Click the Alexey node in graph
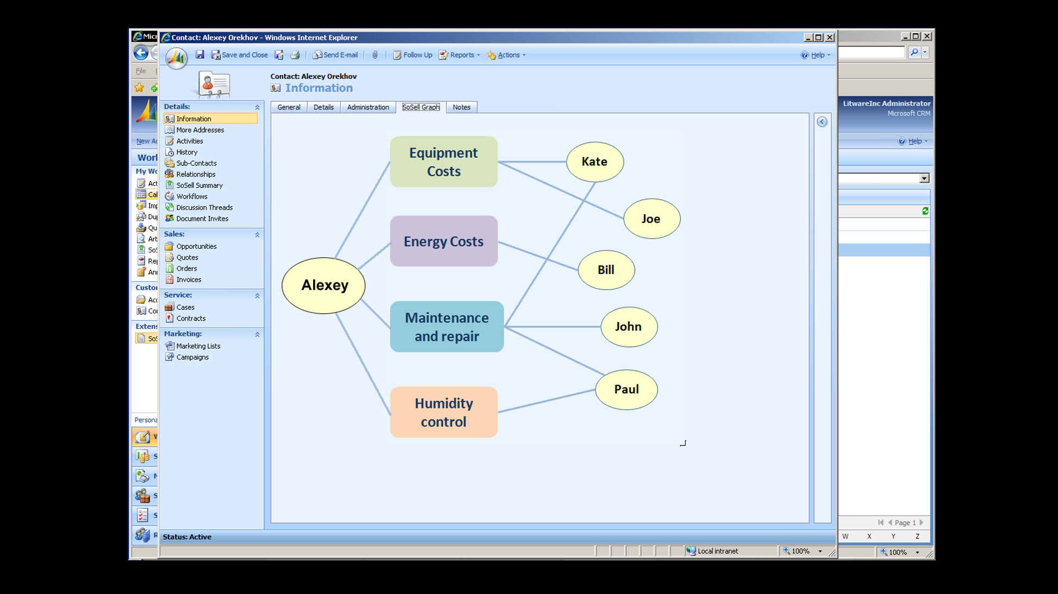Viewport: 1058px width, 594px height. coord(323,285)
